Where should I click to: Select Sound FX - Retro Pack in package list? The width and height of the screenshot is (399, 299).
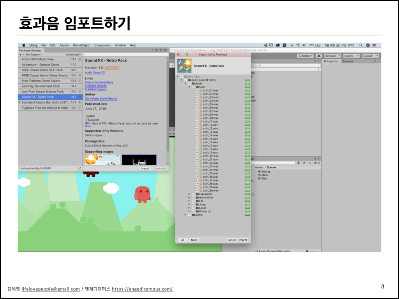[x=50, y=97]
